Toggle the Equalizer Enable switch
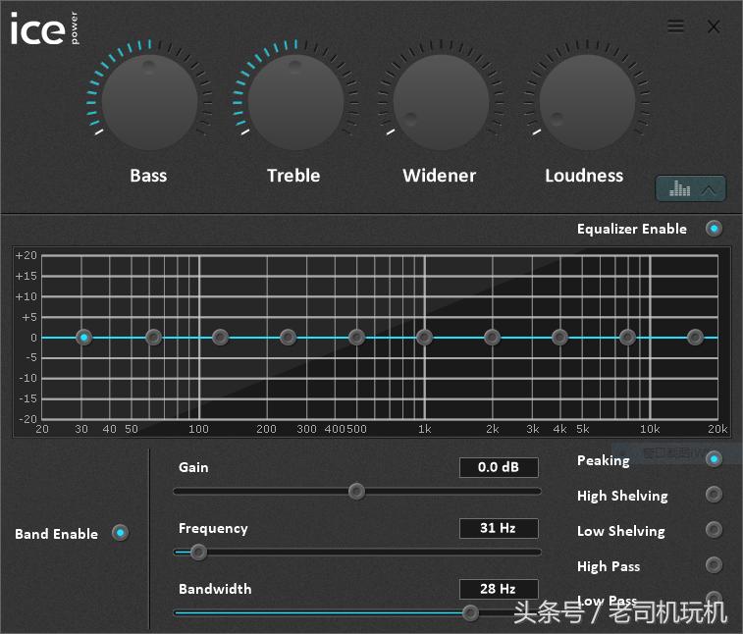743x634 pixels. point(714,229)
